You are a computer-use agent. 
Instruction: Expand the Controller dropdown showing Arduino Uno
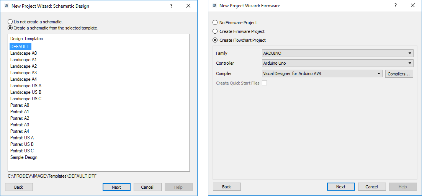tap(337, 63)
